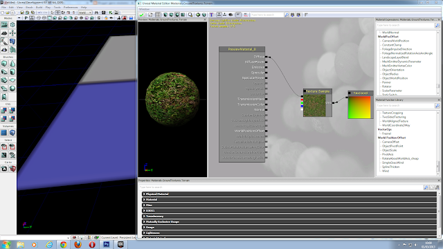Screen dimensions: 443x249
Task: Open Kismet from main UDK toolbar
Action: pyautogui.click(x=111, y=12)
